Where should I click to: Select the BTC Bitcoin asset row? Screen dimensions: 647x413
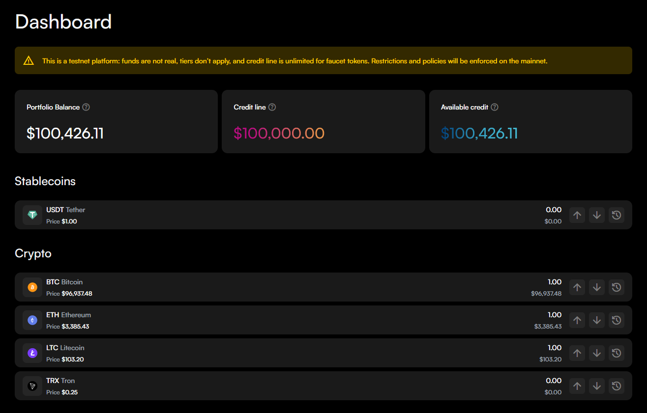[x=295, y=287]
